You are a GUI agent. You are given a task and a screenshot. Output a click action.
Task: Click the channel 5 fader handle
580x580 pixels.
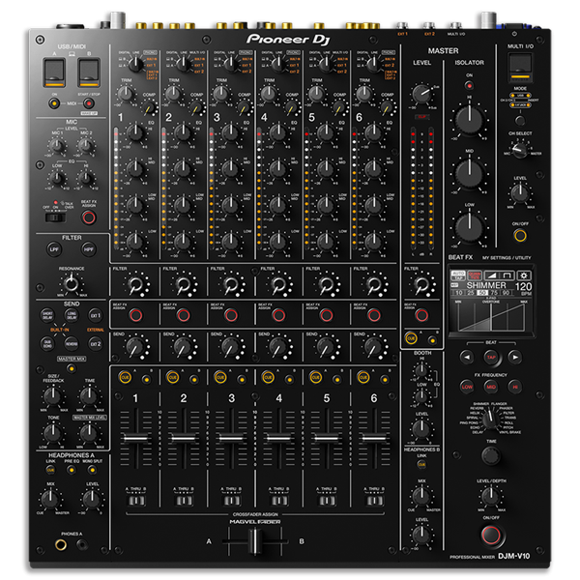pos(327,438)
